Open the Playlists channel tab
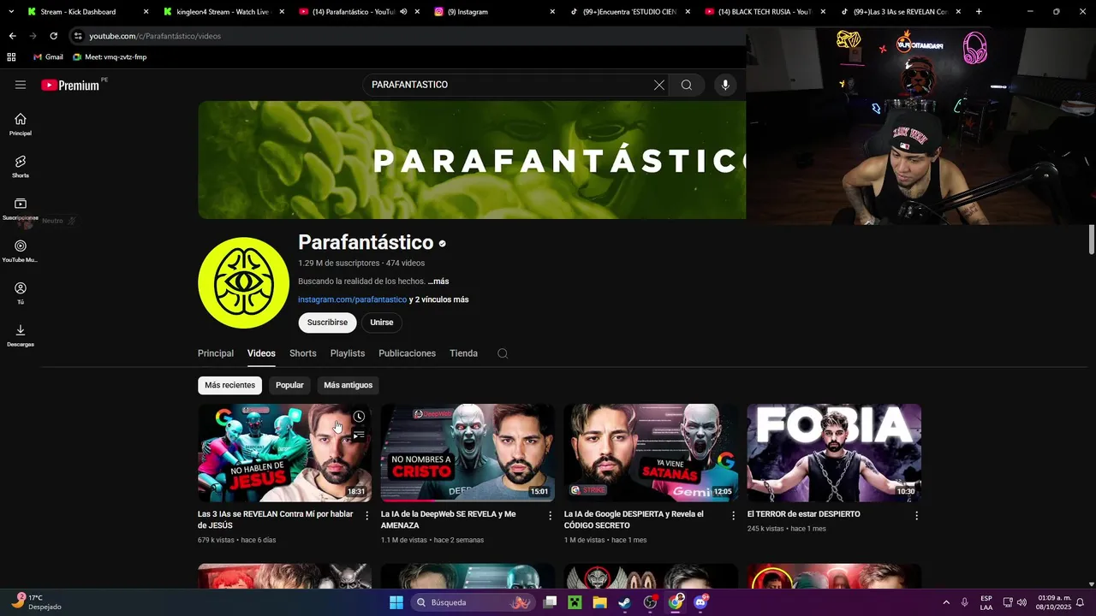The height and width of the screenshot is (616, 1096). [348, 353]
